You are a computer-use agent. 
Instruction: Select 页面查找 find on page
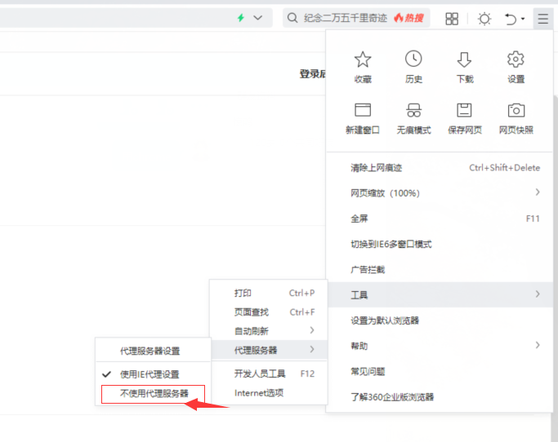pos(269,312)
